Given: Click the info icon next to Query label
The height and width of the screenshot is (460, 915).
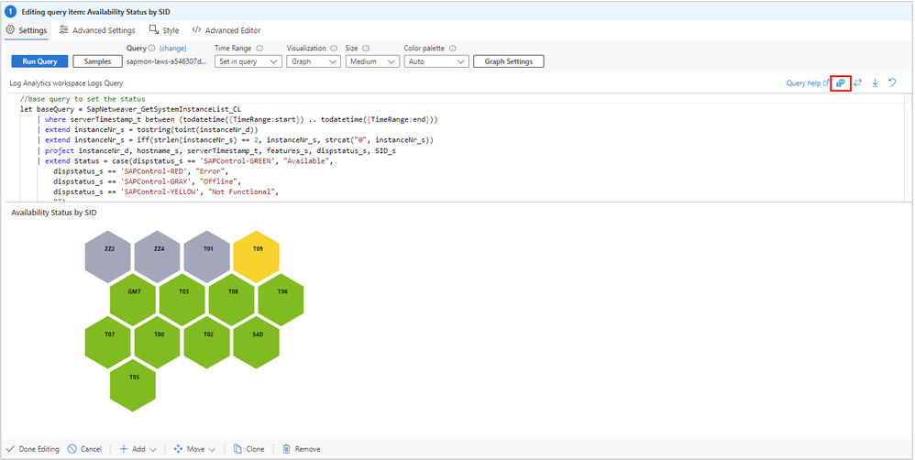Looking at the screenshot, I should pos(151,49).
